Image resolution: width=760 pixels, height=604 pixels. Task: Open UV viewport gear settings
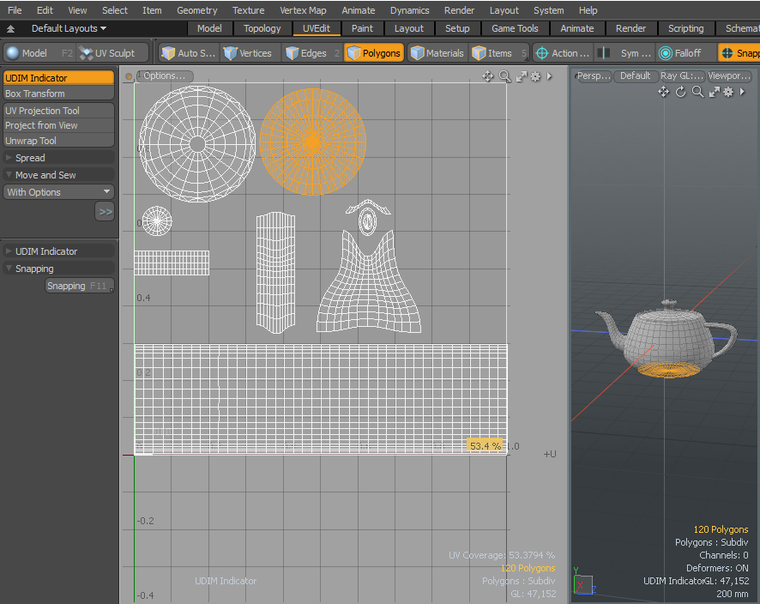coord(535,76)
